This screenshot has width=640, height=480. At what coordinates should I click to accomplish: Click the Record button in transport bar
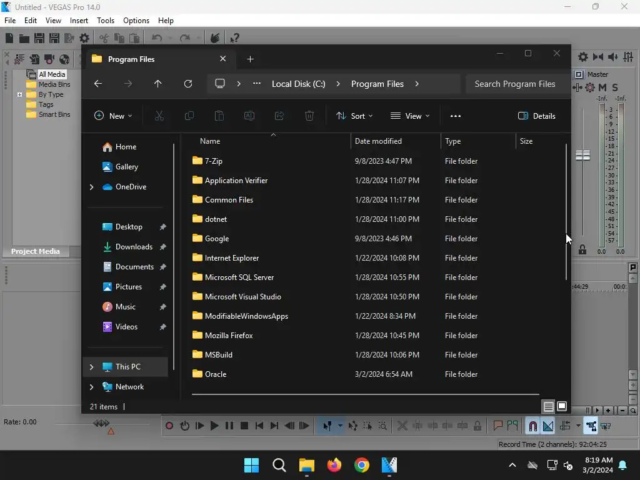point(169,426)
